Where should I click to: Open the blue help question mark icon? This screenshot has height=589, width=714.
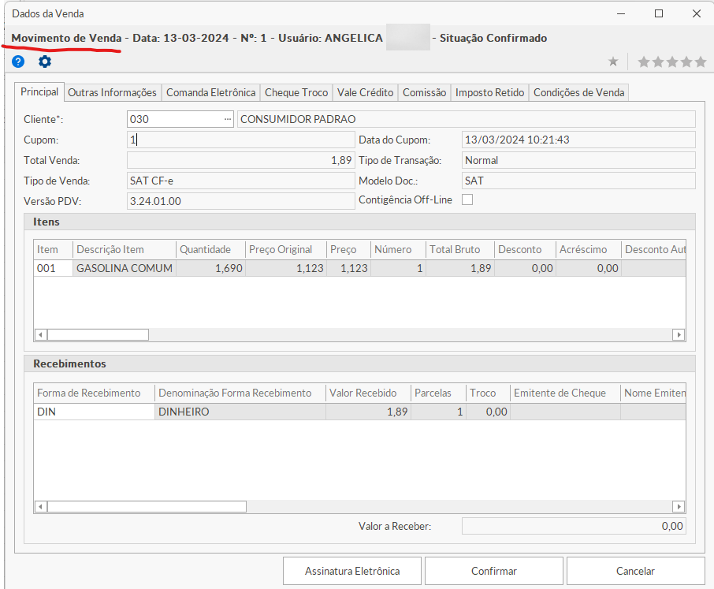coord(18,62)
